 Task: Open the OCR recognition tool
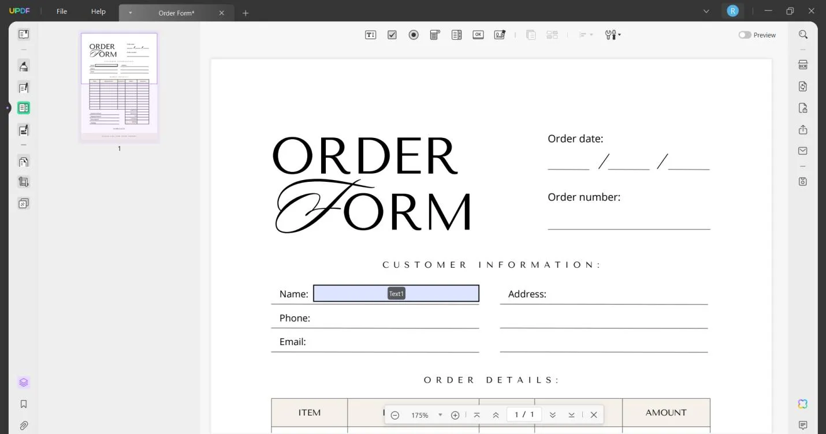coord(803,65)
